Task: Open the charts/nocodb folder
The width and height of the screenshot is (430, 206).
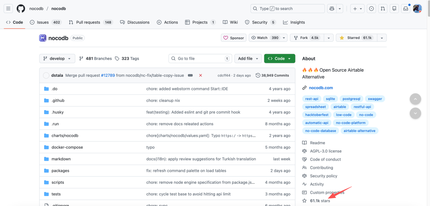Action: coord(65,136)
